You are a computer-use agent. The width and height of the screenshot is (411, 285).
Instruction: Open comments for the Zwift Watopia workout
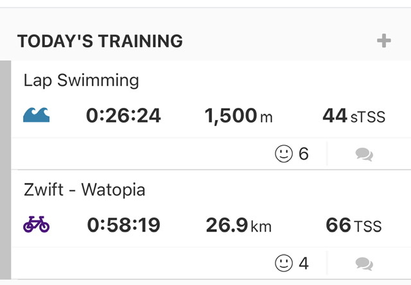(364, 264)
